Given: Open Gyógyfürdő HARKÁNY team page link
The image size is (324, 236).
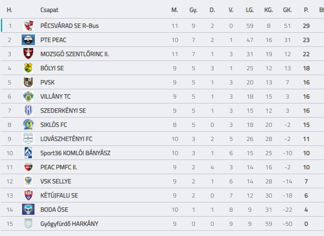Looking at the screenshot, I should click(x=69, y=224).
